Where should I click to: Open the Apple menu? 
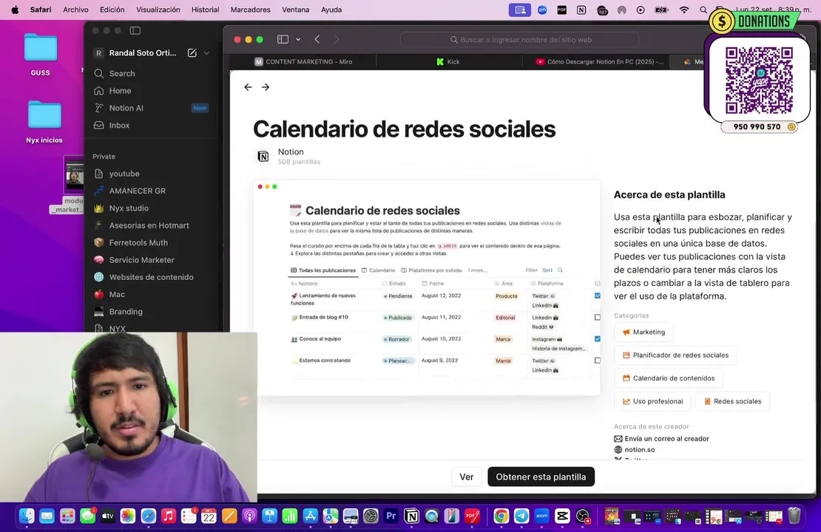(x=15, y=10)
